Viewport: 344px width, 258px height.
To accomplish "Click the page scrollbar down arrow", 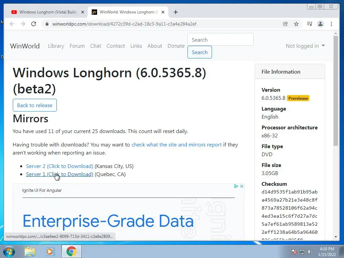I will [336, 237].
